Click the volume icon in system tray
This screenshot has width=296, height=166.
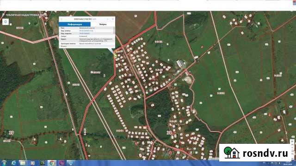click(x=279, y=163)
